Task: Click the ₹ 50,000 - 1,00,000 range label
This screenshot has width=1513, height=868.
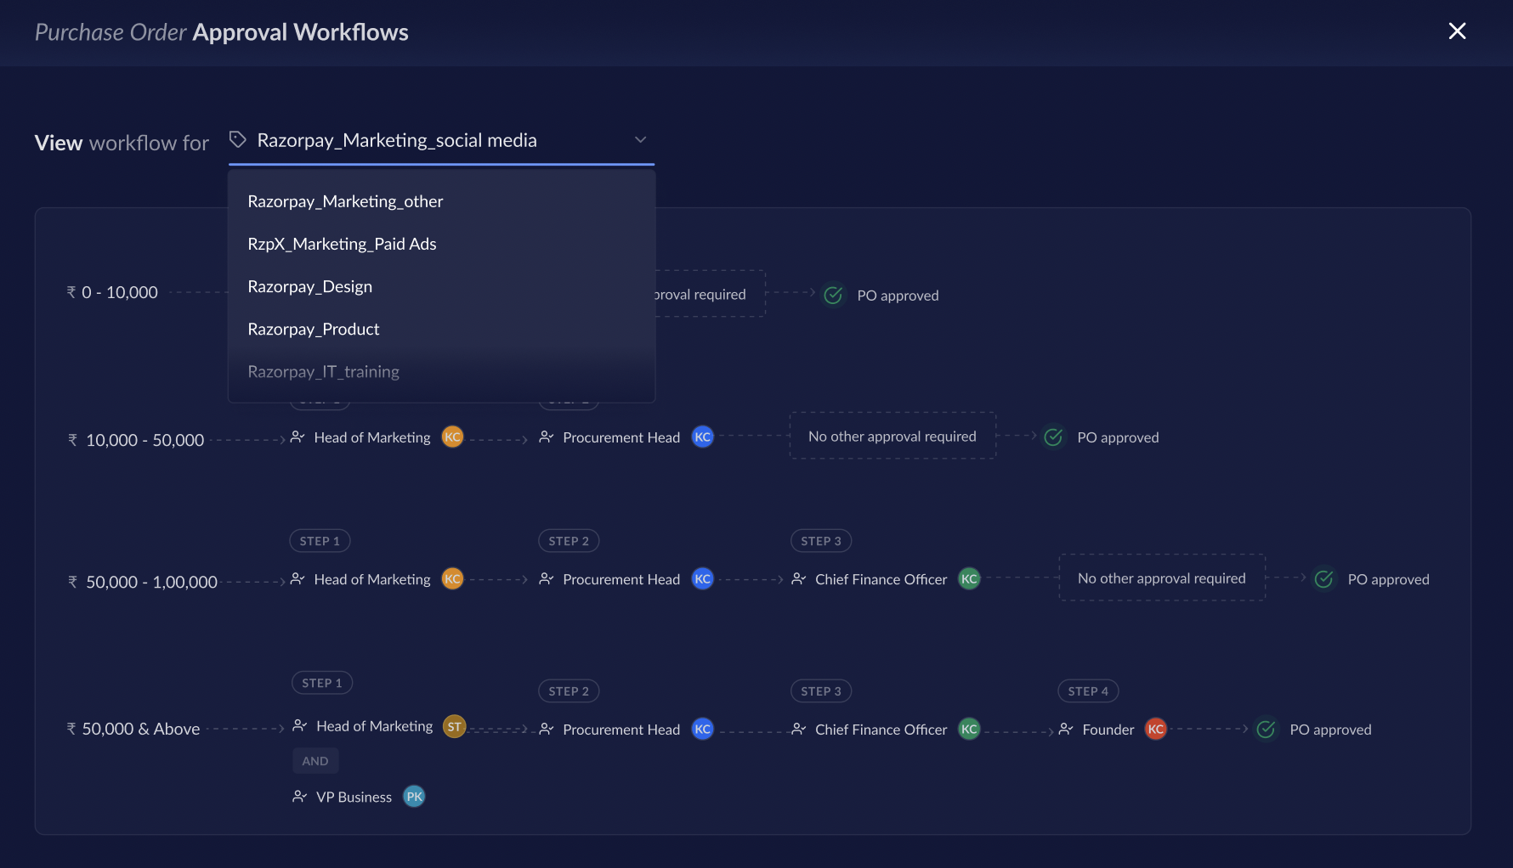Action: 143,582
